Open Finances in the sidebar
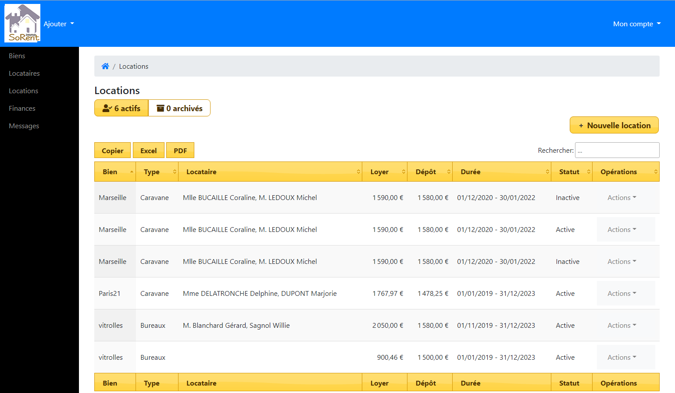The height and width of the screenshot is (393, 675). tap(22, 108)
